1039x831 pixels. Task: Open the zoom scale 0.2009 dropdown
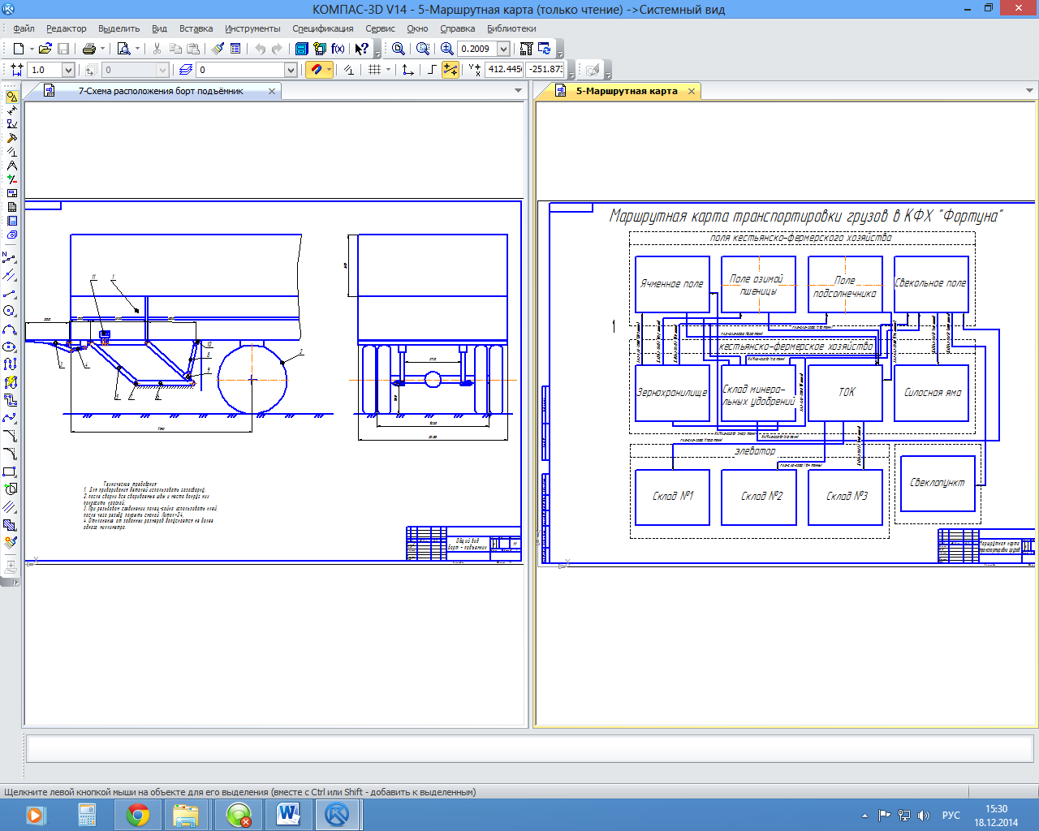pos(503,49)
